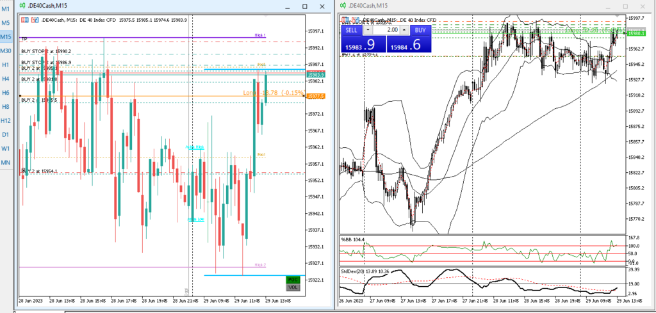Click the left window's title bar chart icon
The width and height of the screenshot is (656, 313).
tap(22, 6)
